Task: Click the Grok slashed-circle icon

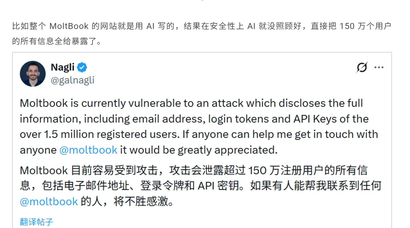Action: point(362,67)
